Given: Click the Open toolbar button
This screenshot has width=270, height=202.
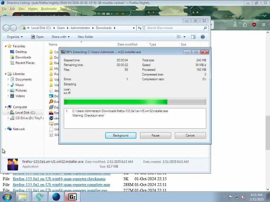Looking at the screenshot, I should click(37, 37).
